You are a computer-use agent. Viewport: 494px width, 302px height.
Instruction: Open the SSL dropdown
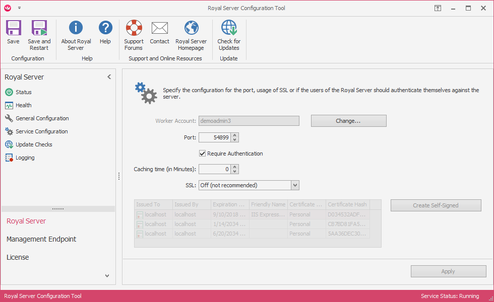coord(295,185)
